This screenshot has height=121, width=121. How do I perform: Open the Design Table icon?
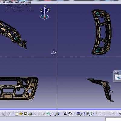78,114
